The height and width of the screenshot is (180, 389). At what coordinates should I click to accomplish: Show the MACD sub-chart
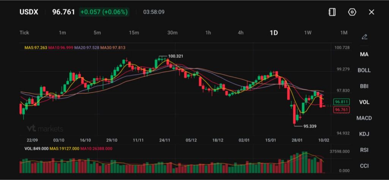pos(364,118)
